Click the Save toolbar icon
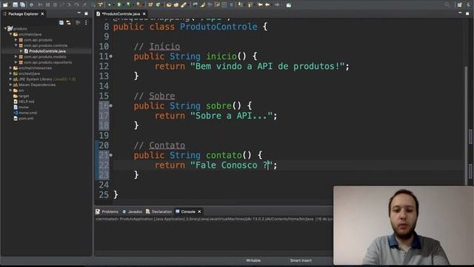The width and height of the screenshot is (474, 267). [15, 5]
